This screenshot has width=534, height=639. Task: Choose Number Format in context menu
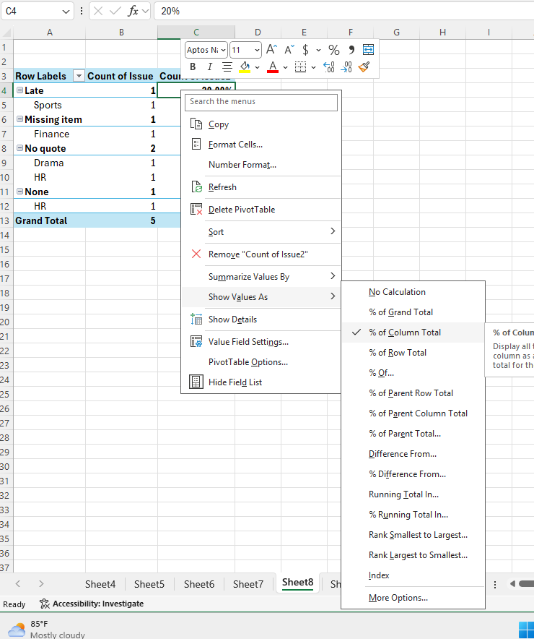pos(261,165)
